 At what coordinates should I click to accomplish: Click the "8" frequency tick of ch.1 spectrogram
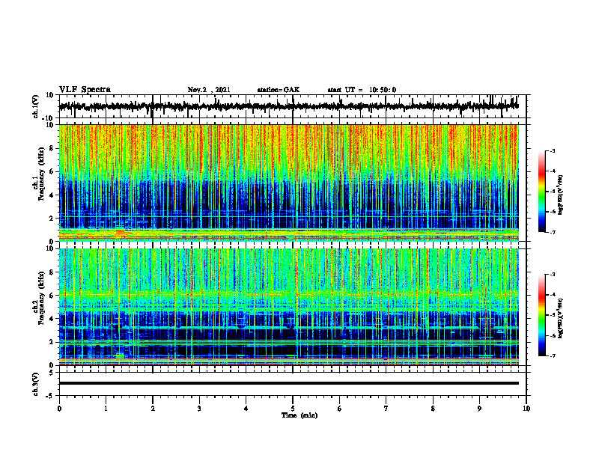tap(52, 148)
